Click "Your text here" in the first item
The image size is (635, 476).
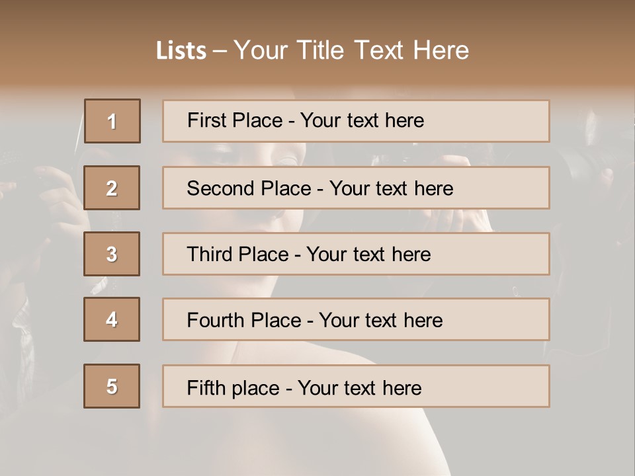click(362, 120)
